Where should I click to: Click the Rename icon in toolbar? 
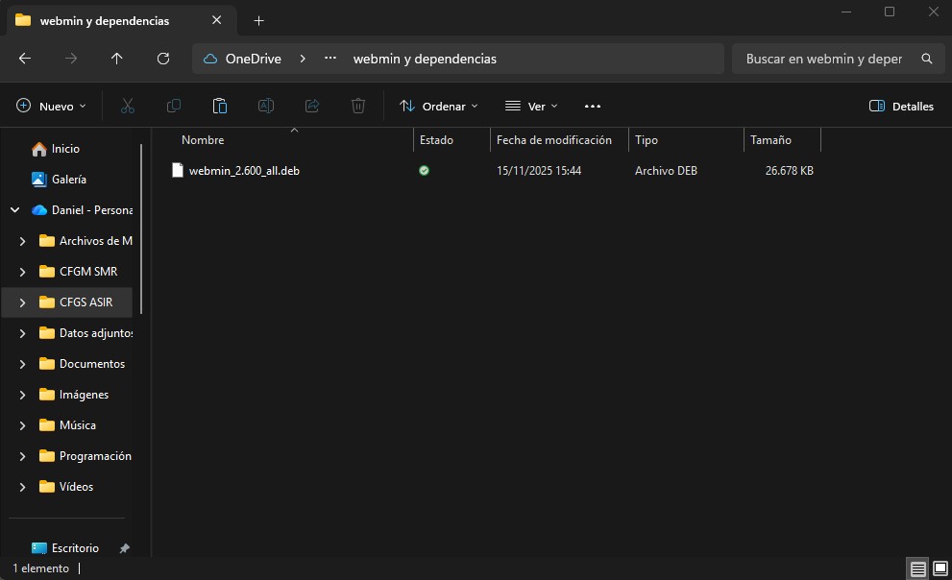266,106
